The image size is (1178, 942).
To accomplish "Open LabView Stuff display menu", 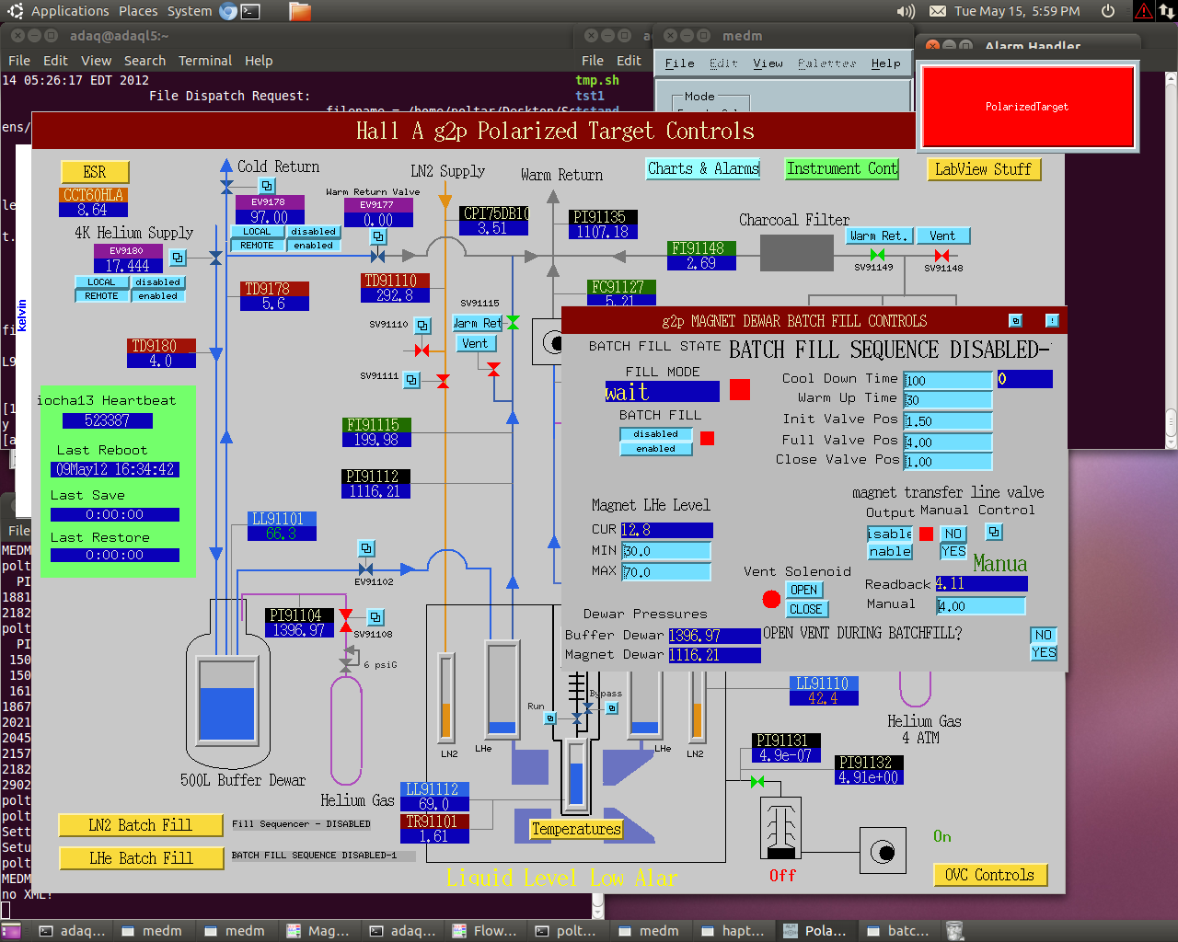I will (x=983, y=169).
